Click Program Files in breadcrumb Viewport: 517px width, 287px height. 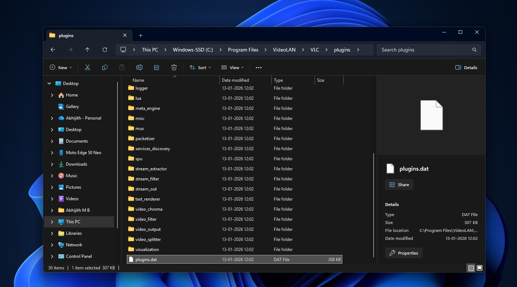(243, 50)
